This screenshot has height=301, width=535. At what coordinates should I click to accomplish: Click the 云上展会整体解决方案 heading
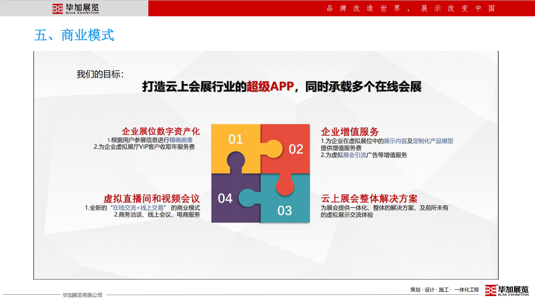tap(369, 199)
